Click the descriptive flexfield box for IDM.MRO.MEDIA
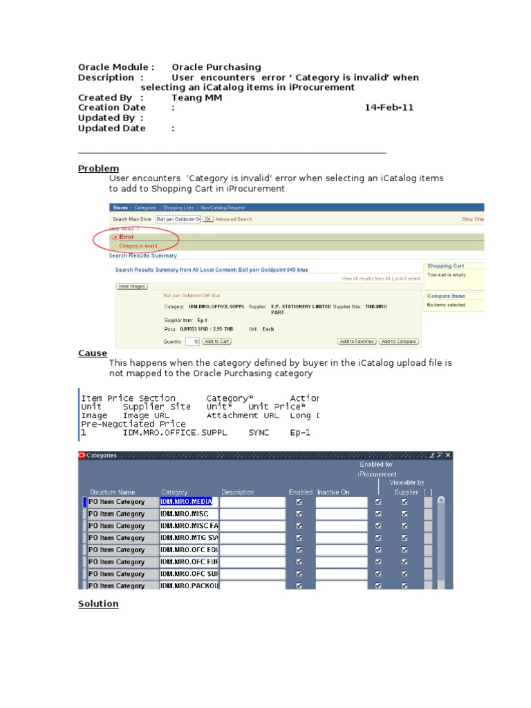531x708 pixels. (x=428, y=502)
